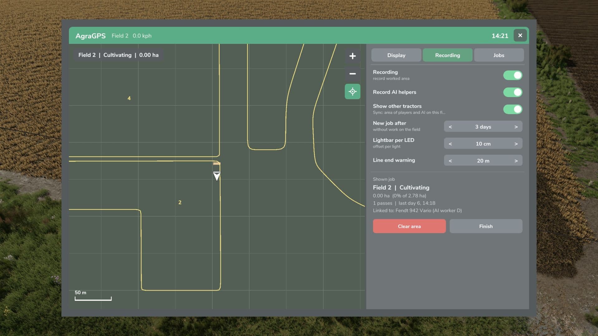
Task: Click field number 4 label on map
Action: [x=129, y=98]
